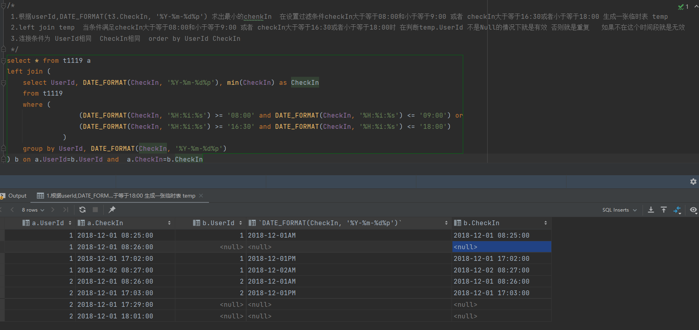Close the temp result tab
The height and width of the screenshot is (330, 699).
[x=201, y=196]
